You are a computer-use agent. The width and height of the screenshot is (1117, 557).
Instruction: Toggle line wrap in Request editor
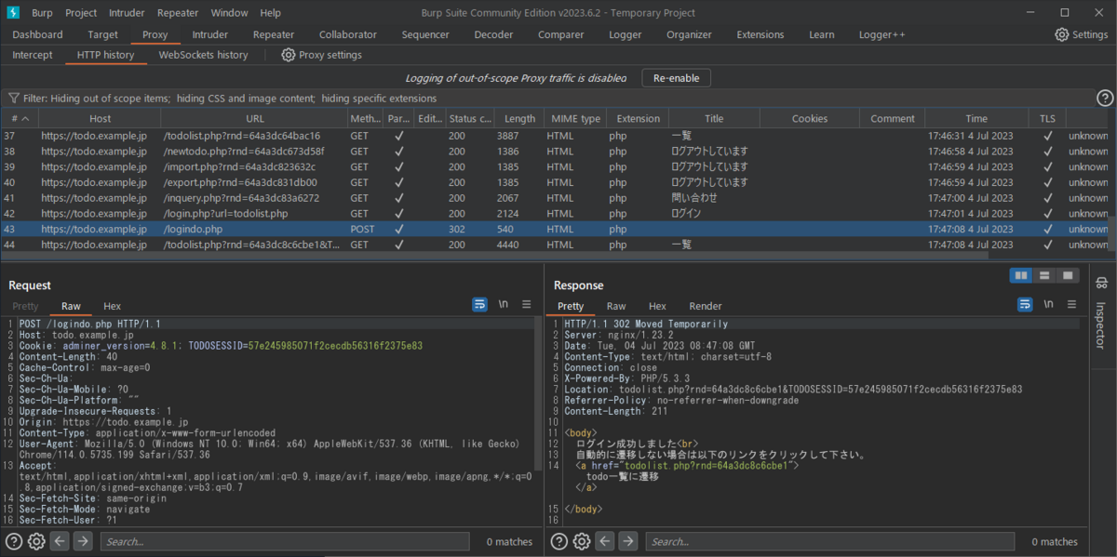[480, 304]
